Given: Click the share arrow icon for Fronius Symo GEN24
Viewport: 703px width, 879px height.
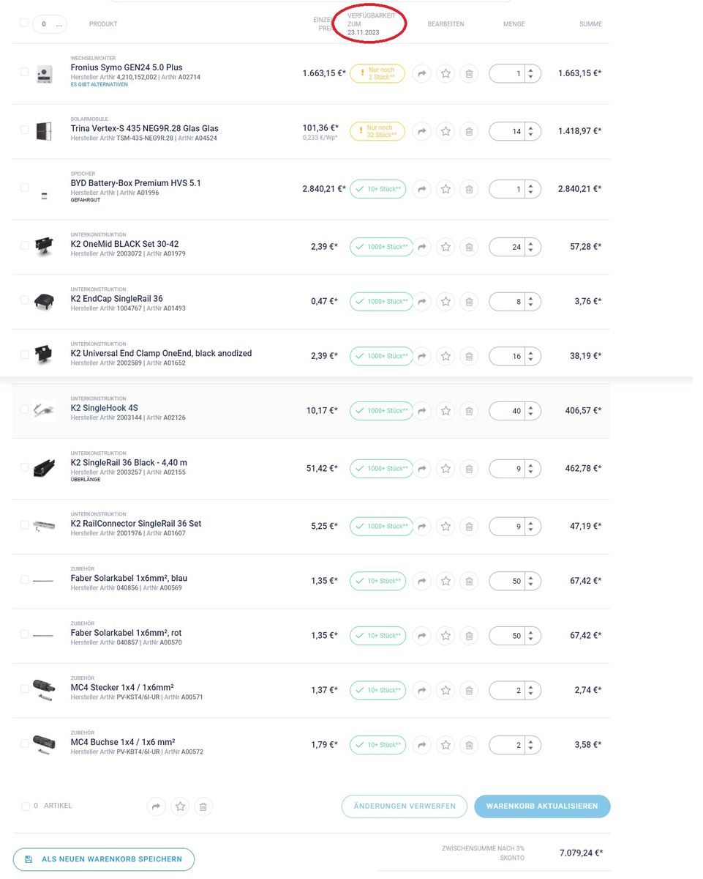Looking at the screenshot, I should click(422, 73).
